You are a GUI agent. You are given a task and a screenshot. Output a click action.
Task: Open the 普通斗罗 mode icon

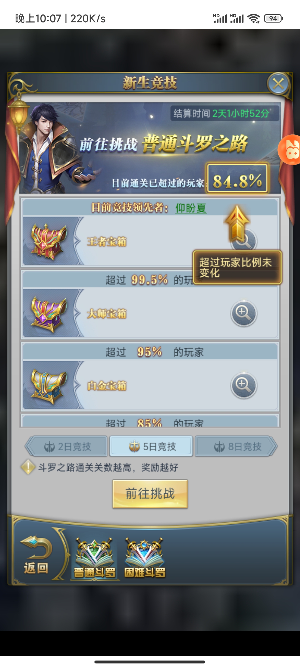(94, 558)
